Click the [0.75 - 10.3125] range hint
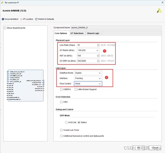Image resolution: width=165 pixels, height=153 pixels. 108,45
